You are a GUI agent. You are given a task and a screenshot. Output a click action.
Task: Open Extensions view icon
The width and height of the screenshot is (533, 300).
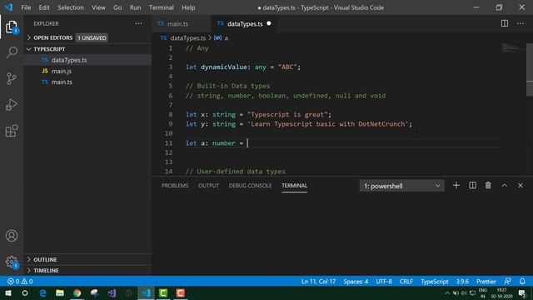12,131
